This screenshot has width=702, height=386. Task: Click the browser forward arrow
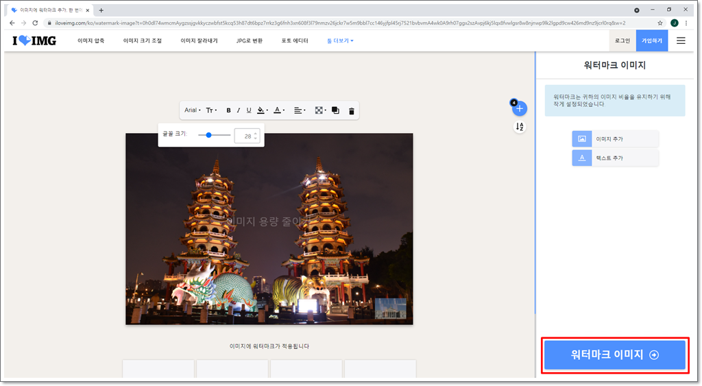point(23,23)
